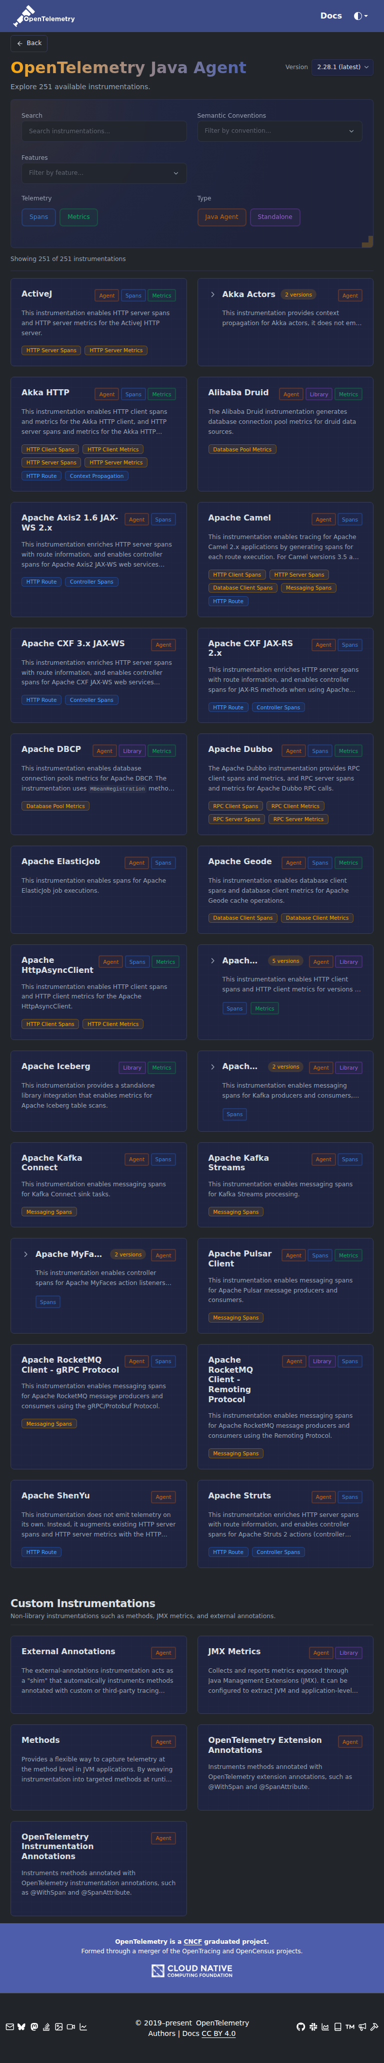Click Messaging Spans tag on Apache Camel
The width and height of the screenshot is (384, 2063).
tap(309, 588)
